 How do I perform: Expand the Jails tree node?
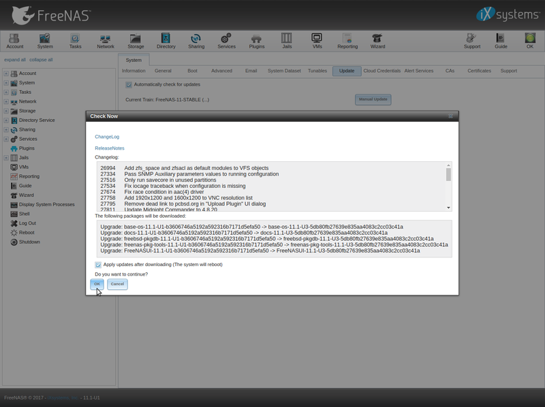(x=6, y=158)
